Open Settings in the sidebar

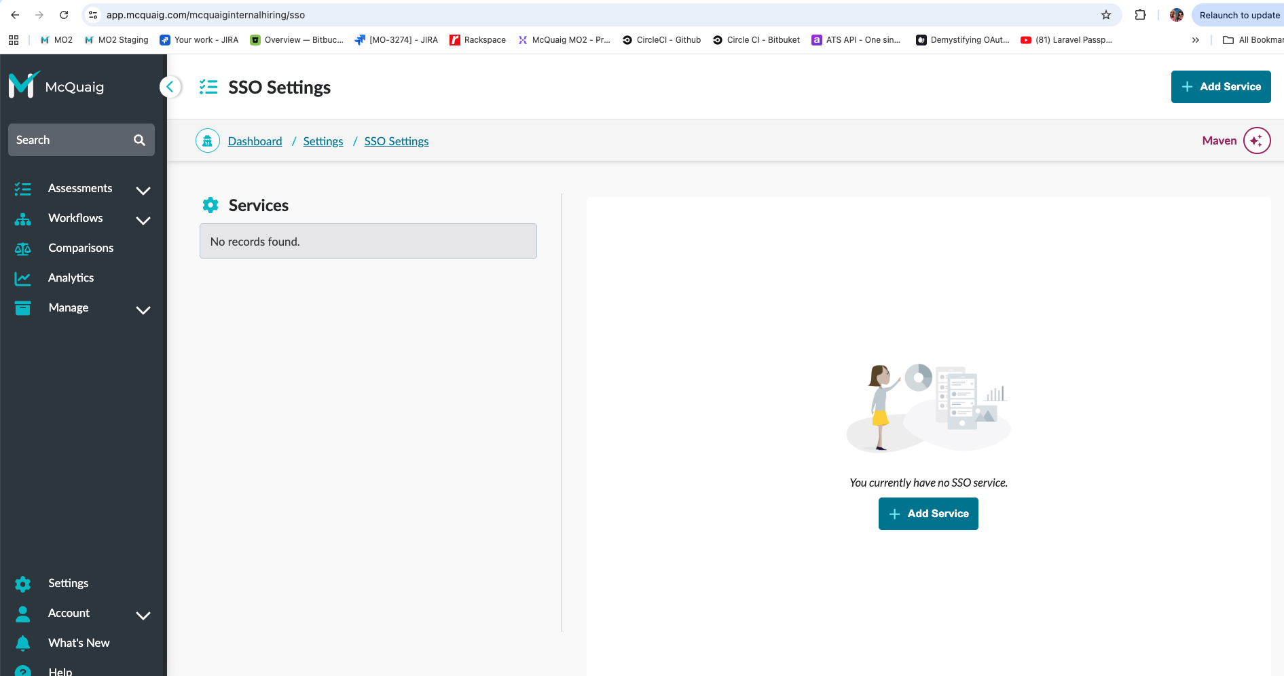68,583
